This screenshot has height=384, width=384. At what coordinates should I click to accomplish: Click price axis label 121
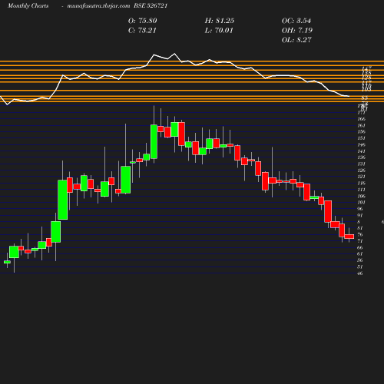point(361,177)
